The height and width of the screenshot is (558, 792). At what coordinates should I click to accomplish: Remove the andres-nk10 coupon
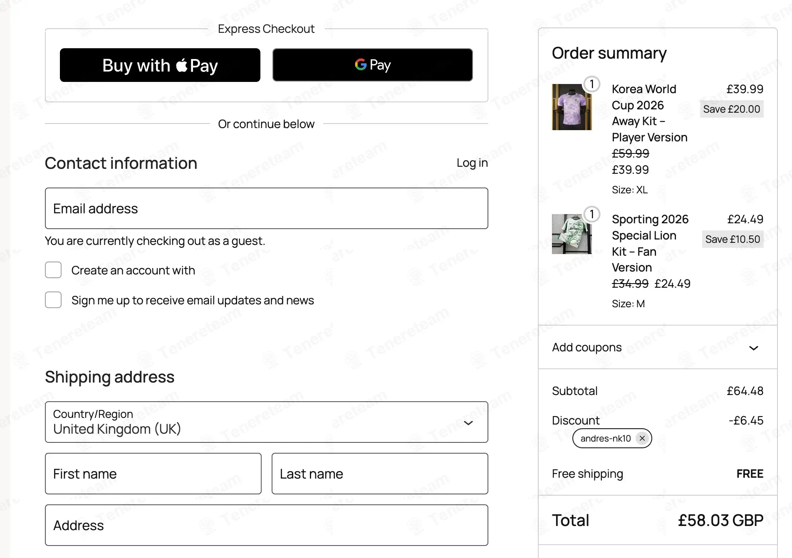pyautogui.click(x=642, y=438)
